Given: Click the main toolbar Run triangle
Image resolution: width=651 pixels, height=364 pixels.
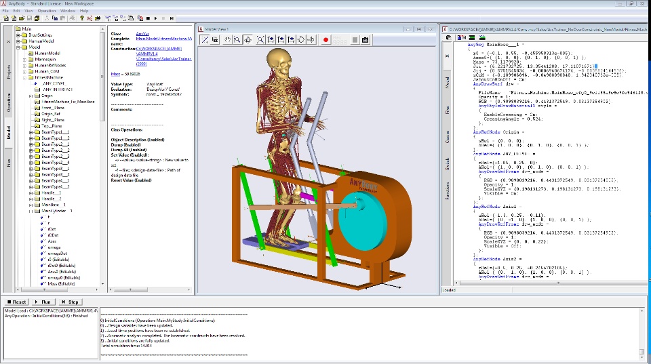Looking at the screenshot, I should [x=156, y=18].
